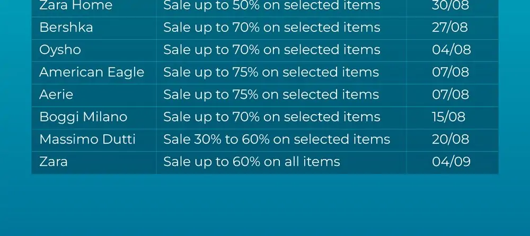Select the Massimo Dutti 30% to 60% offer text
530x236 pixels.
277,139
